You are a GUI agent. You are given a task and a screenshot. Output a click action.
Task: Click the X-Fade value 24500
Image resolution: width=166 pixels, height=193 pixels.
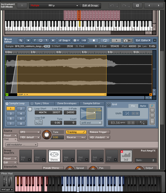click(x=70, y=112)
